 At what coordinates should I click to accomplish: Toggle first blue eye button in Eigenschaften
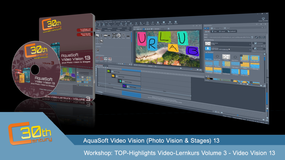point(205,28)
